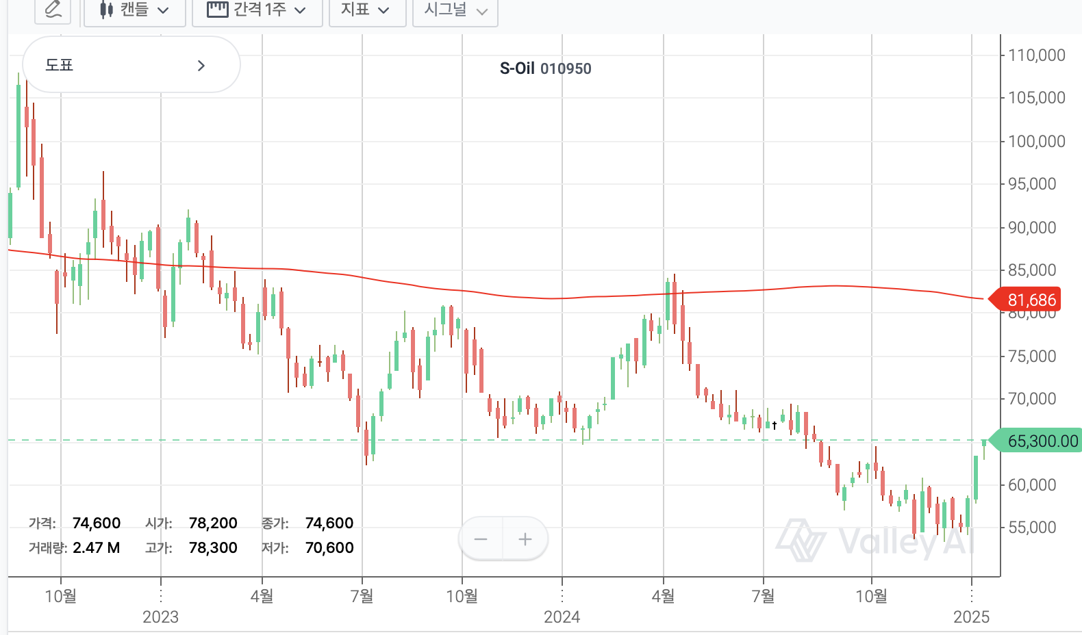Click the 81,686 moving average price label
The width and height of the screenshot is (1082, 635).
pyautogui.click(x=1026, y=300)
